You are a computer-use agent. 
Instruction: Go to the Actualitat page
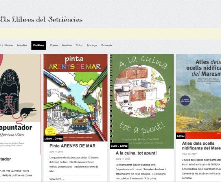(x=22, y=45)
